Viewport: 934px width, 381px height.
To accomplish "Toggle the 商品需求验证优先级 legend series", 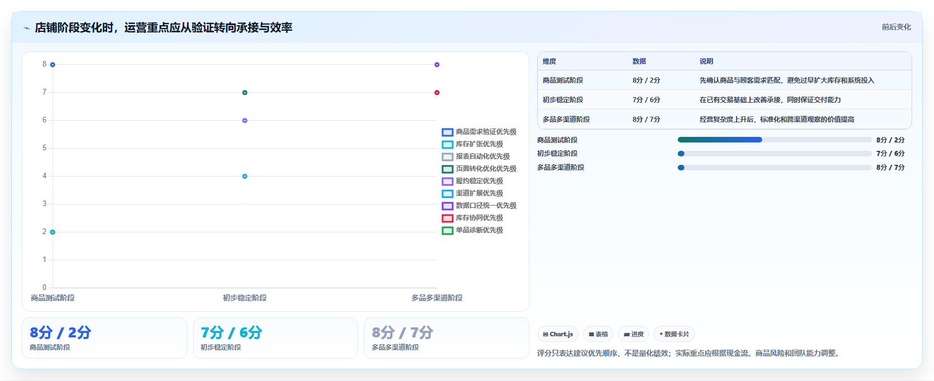I will pos(479,132).
